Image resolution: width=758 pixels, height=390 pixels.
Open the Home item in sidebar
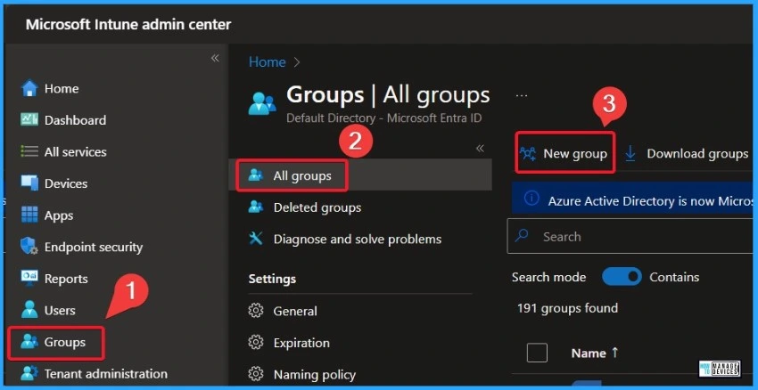tap(62, 89)
